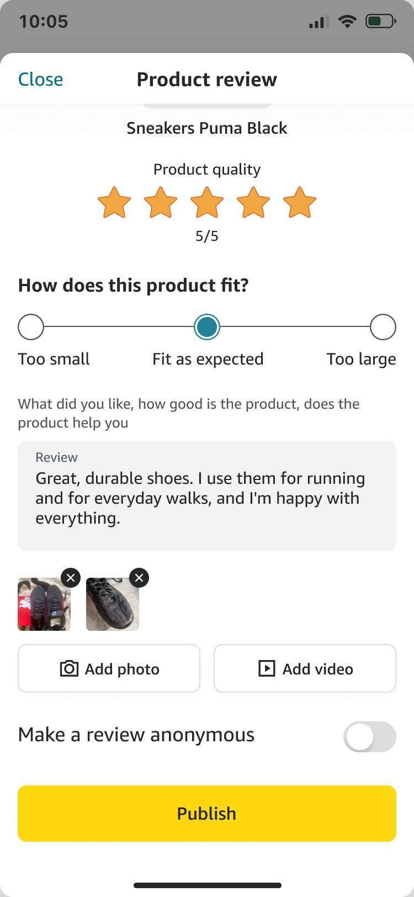Open the first shoe photo thumbnail
Screen dimensions: 414x897
(43, 605)
